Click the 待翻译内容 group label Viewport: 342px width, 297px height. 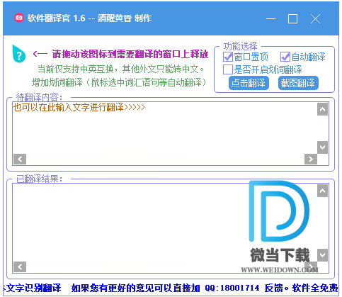pos(40,97)
